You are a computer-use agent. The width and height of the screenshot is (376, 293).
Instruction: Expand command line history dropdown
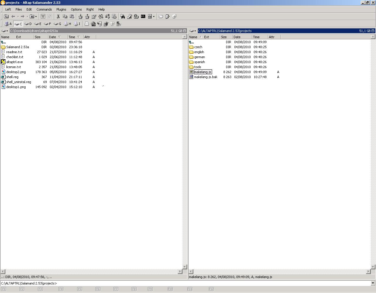373,283
